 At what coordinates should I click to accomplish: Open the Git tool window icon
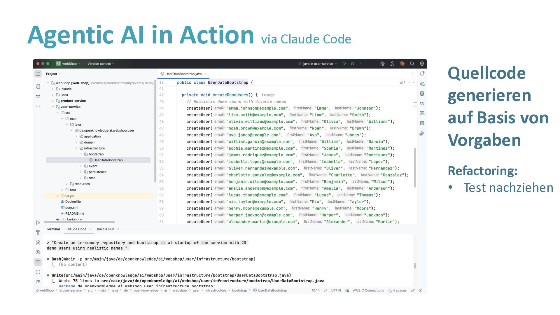pos(38,282)
